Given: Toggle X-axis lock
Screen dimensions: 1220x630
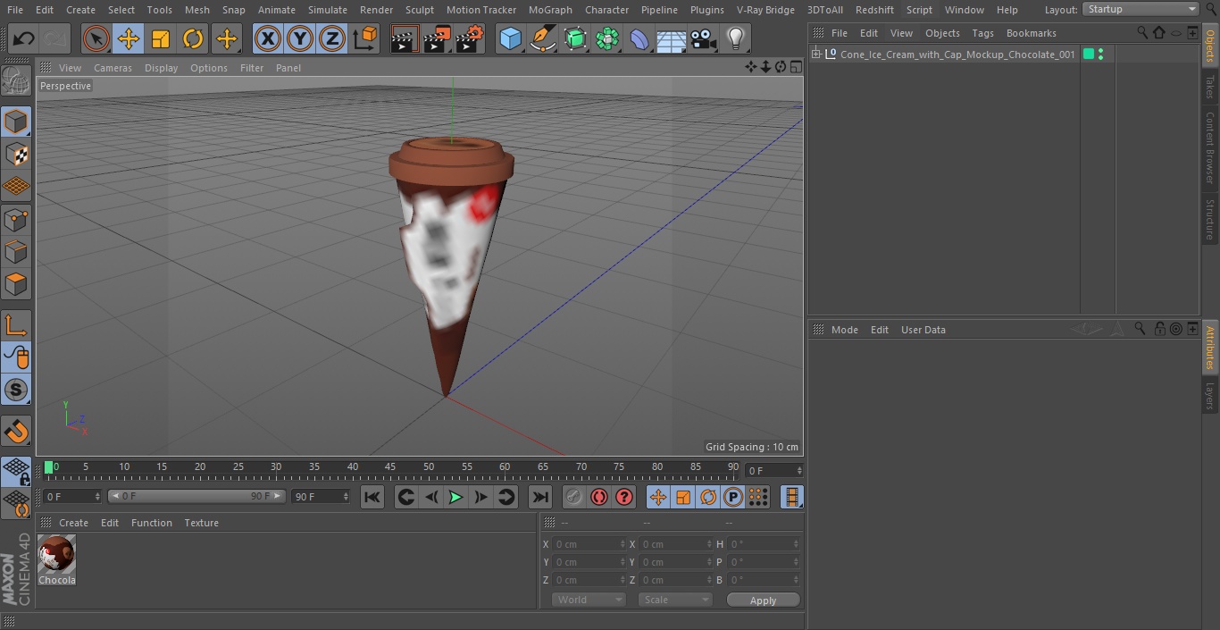Looking at the screenshot, I should point(267,38).
